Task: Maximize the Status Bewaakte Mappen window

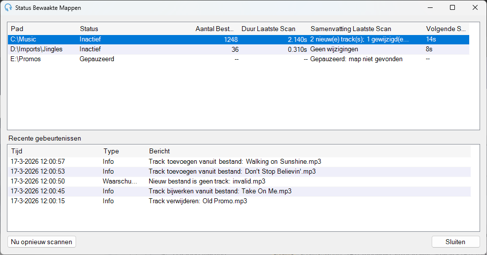Action: 452,8
